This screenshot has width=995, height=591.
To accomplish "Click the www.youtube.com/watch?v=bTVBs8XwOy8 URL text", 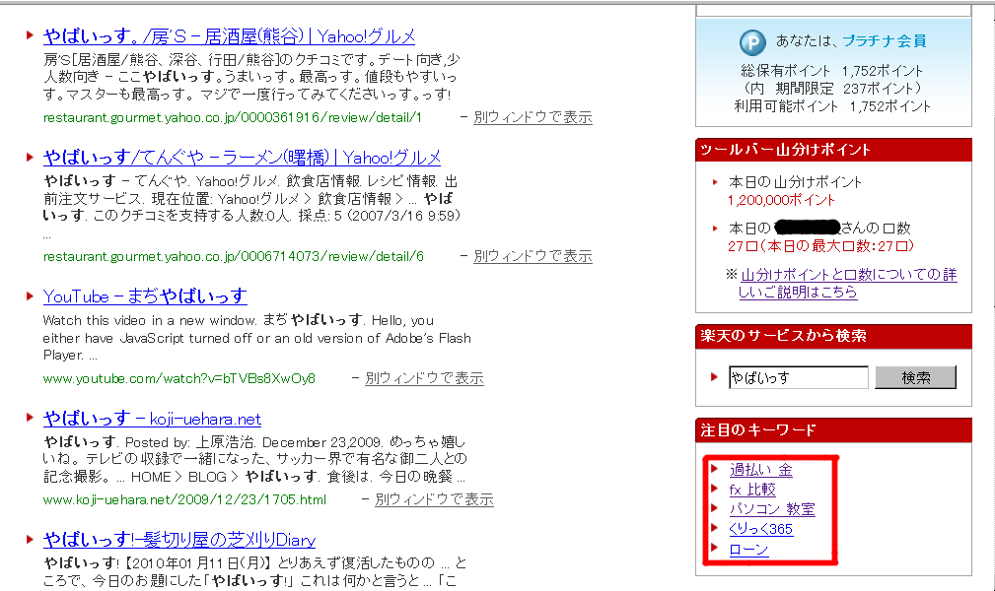I will 178,379.
